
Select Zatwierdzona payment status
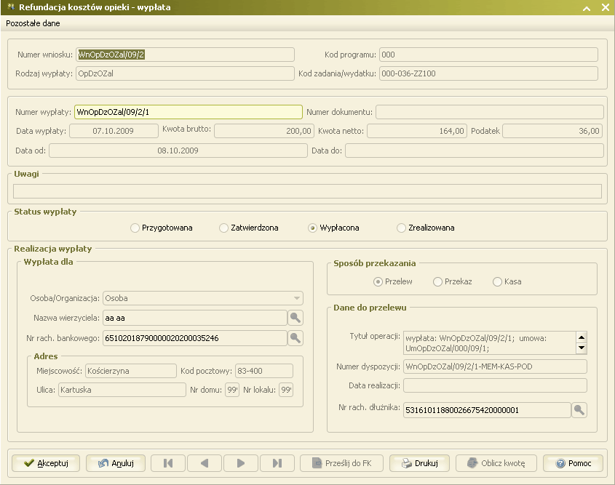(223, 228)
